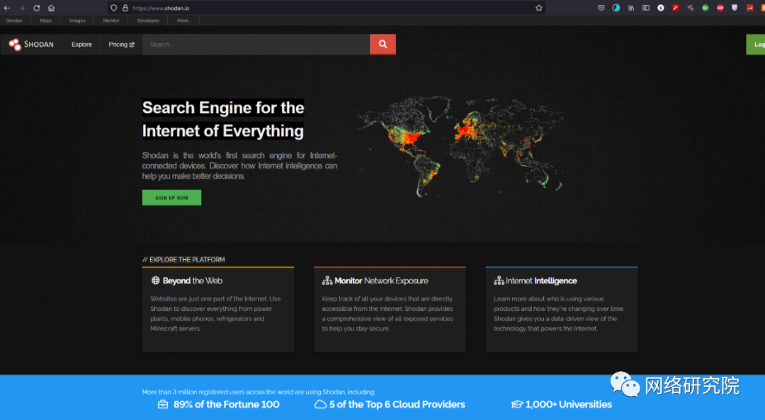Click the shield tracking protection icon
This screenshot has width=765, height=420.
click(x=113, y=8)
